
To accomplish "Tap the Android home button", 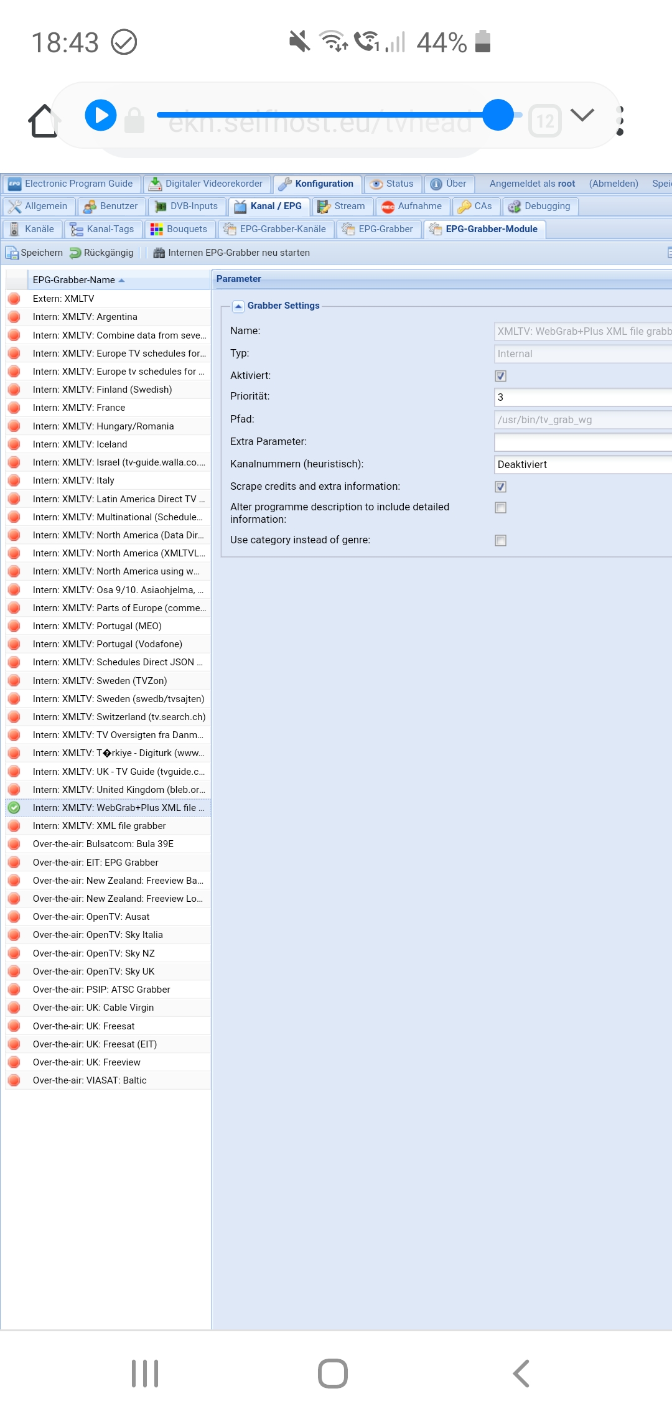I will (x=333, y=1374).
